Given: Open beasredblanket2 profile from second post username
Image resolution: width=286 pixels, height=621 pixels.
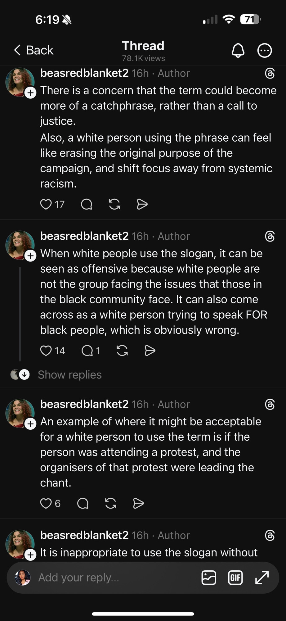Looking at the screenshot, I should (x=84, y=236).
